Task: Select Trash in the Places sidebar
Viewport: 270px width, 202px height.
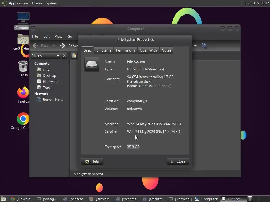Action: pyautogui.click(x=47, y=88)
